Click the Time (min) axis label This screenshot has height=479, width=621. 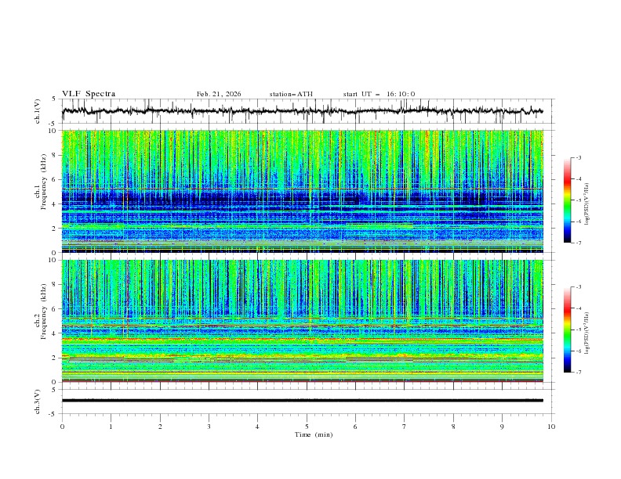(307, 434)
